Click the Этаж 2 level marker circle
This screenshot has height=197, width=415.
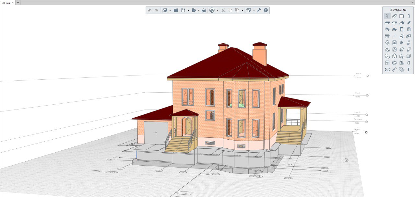367,96
